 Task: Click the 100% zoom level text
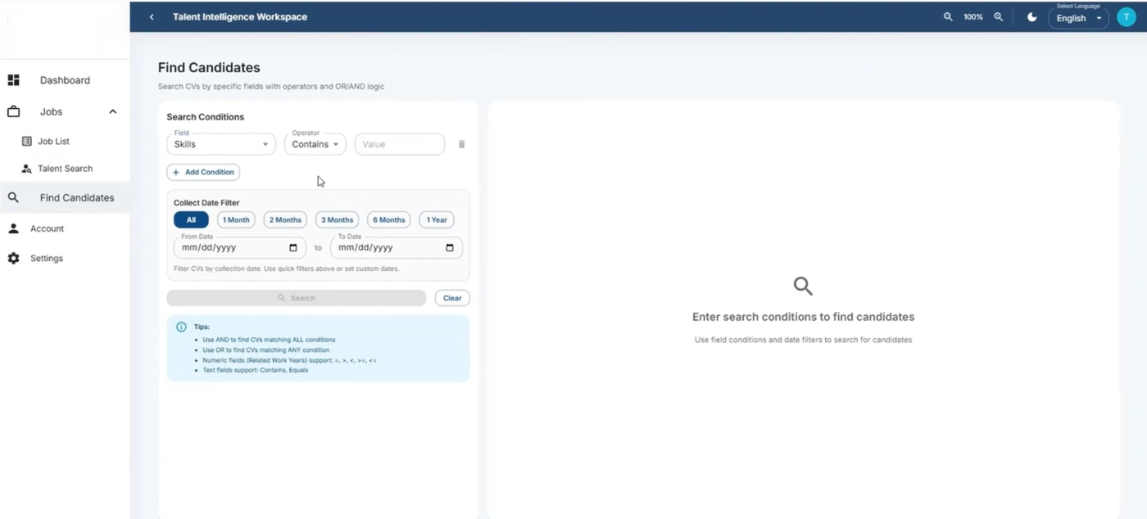tap(973, 16)
